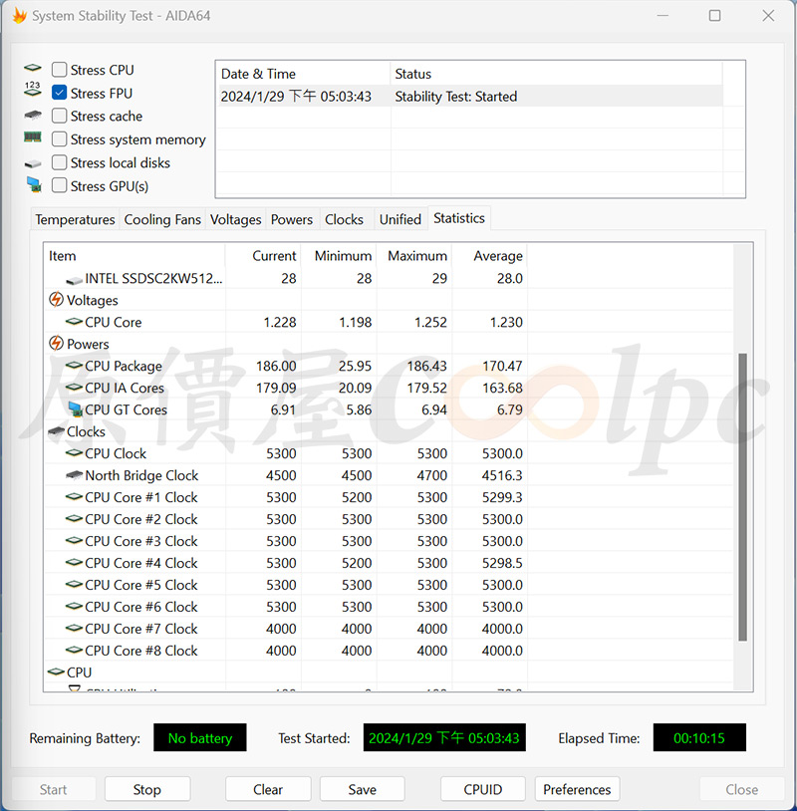Enable the Stress CPU checkbox

point(60,70)
